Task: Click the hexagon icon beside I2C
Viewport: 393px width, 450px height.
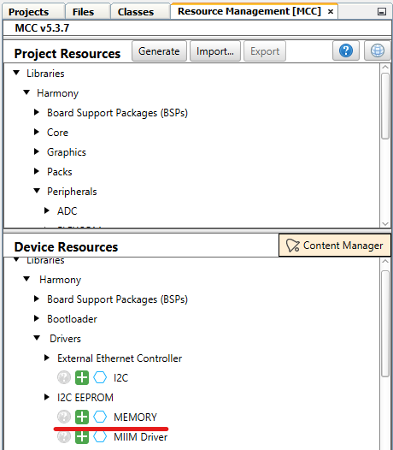Action: [100, 377]
